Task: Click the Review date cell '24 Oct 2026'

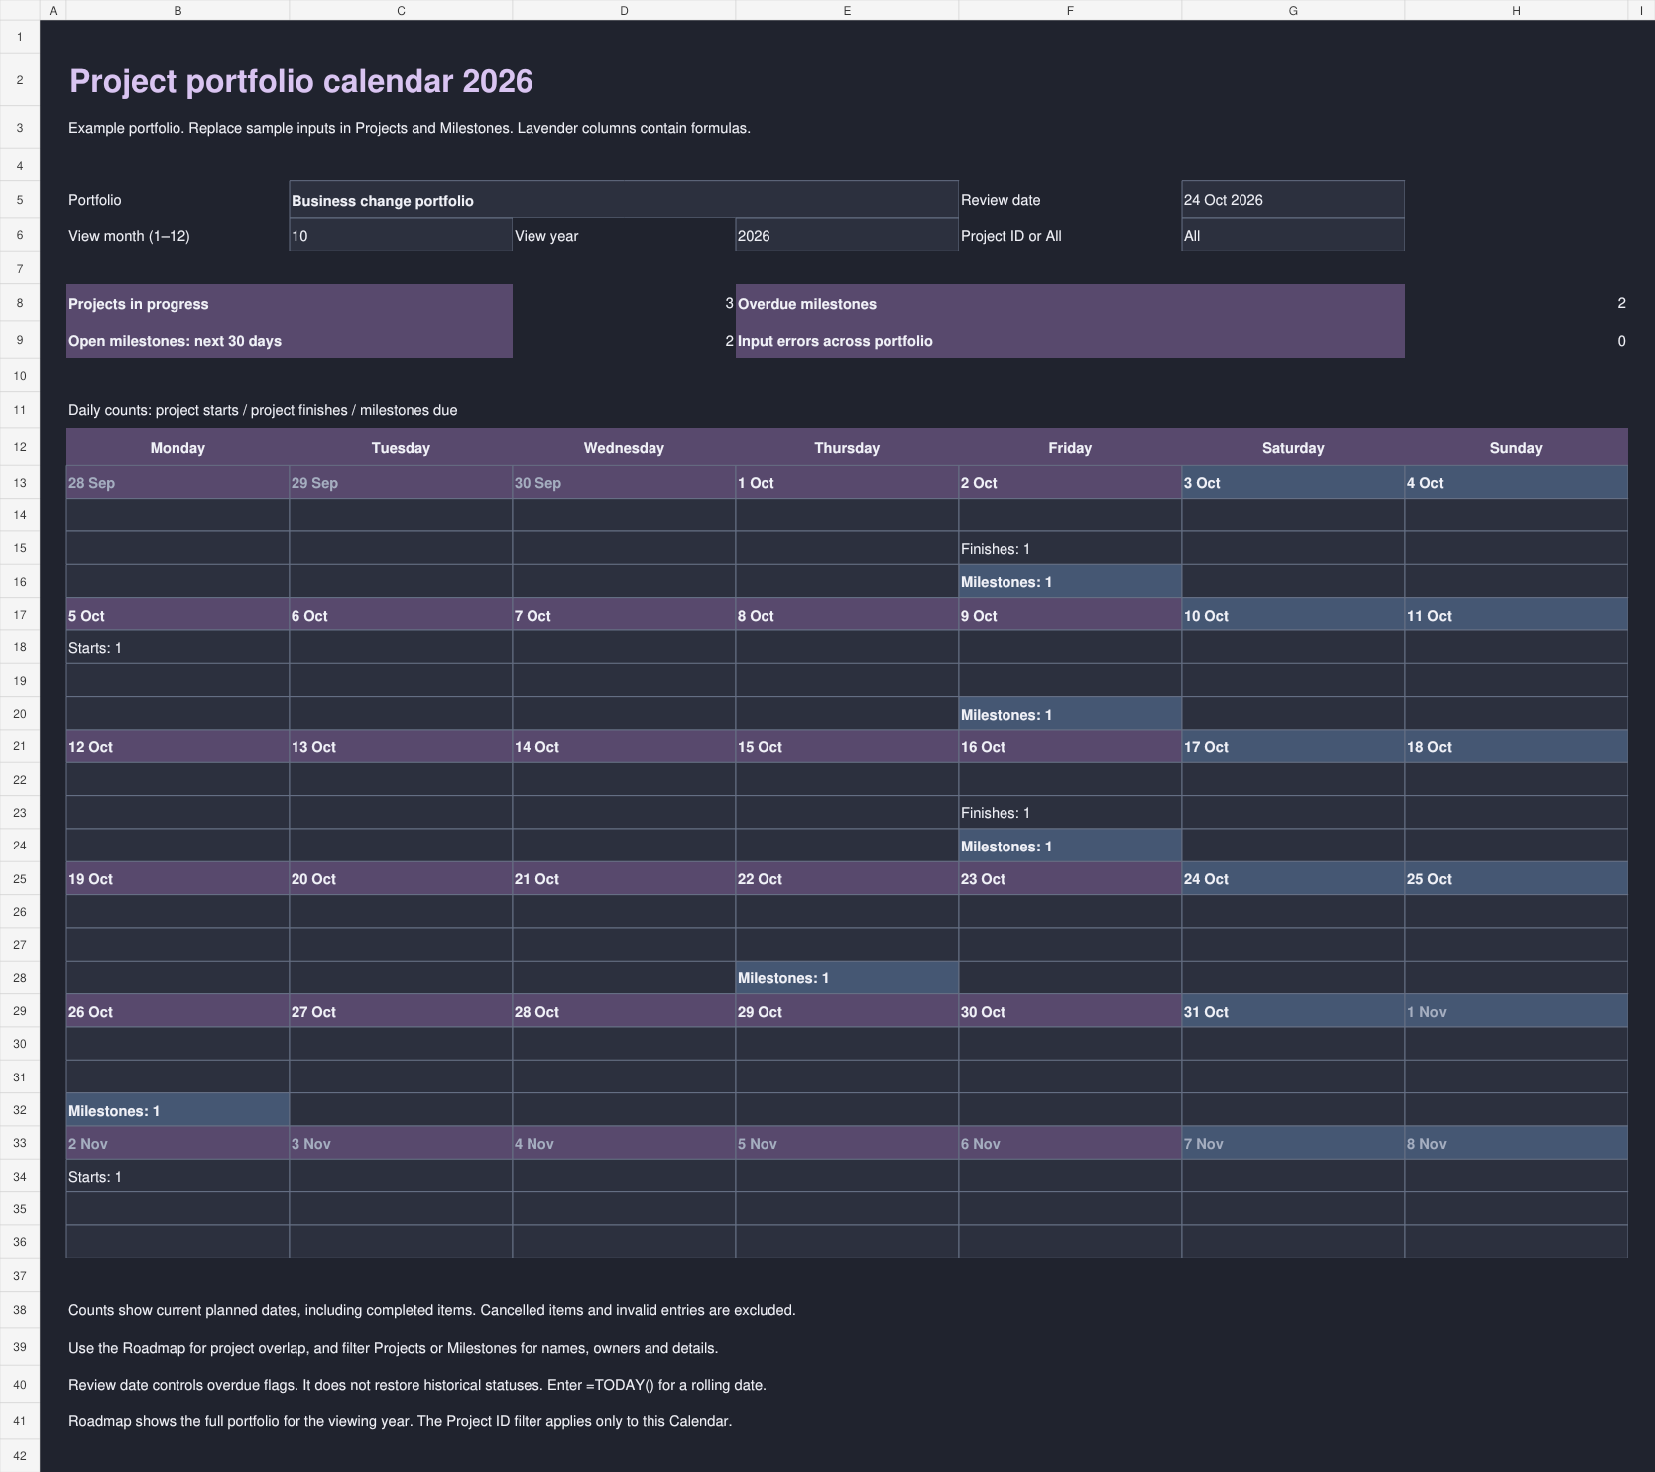Action: coord(1293,200)
